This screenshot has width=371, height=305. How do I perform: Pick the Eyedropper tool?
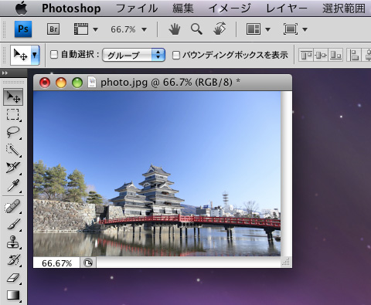click(x=13, y=185)
